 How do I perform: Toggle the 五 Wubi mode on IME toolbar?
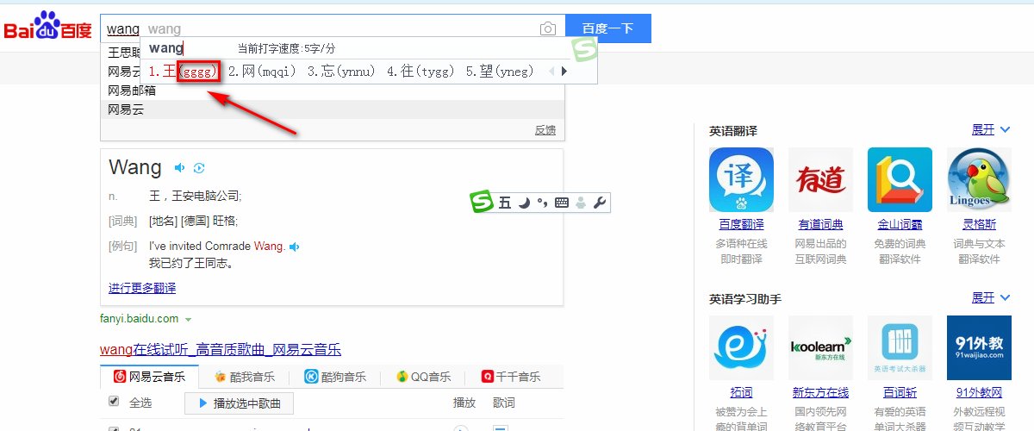click(x=505, y=203)
